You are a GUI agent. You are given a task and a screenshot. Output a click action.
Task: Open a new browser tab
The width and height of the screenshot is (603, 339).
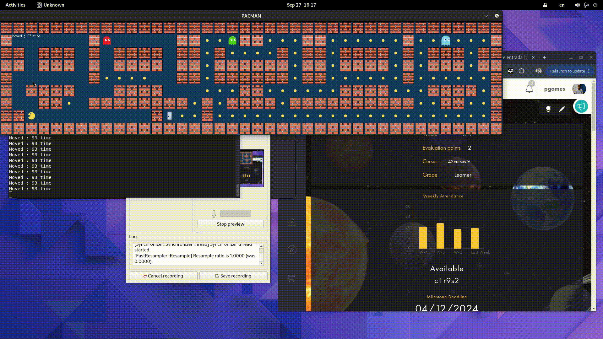545,57
